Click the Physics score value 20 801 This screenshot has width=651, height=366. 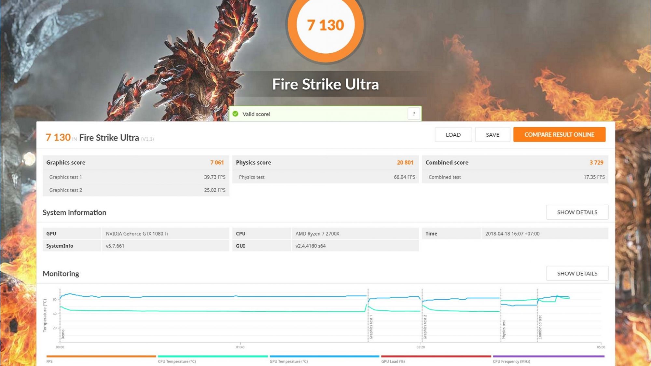click(405, 162)
